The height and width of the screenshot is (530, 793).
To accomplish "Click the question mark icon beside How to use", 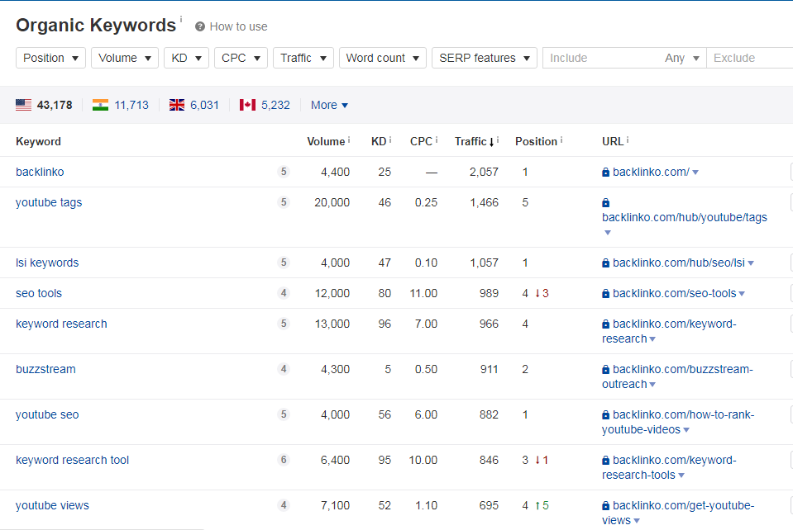I will tap(200, 26).
